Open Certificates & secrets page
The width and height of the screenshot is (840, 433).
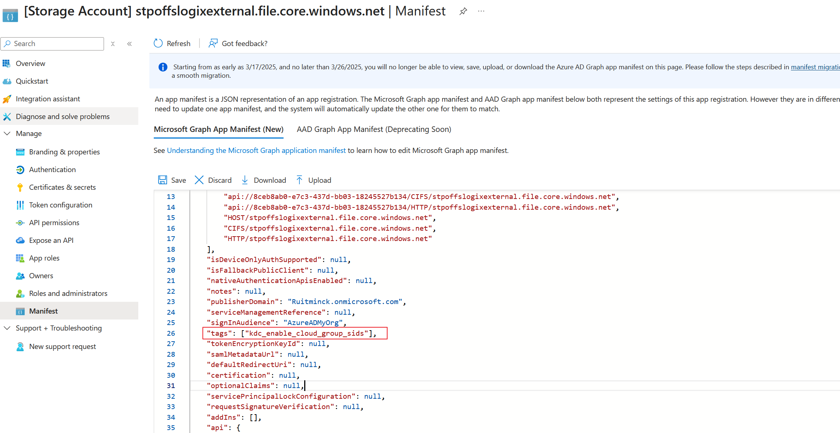tap(62, 187)
